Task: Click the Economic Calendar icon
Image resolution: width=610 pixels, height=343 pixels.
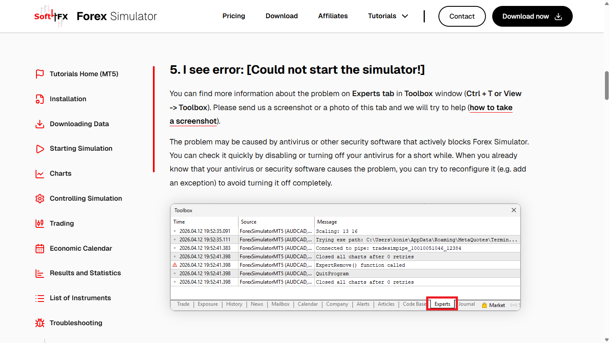Action: (x=40, y=249)
